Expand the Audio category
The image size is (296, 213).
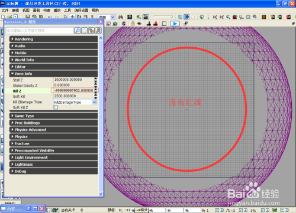tap(53, 46)
